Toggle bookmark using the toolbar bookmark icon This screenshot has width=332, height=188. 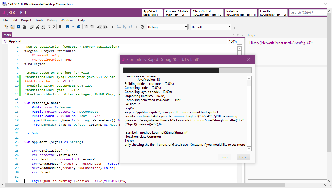[x=60, y=27]
